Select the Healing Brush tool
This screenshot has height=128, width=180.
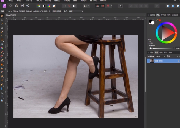tap(2, 80)
